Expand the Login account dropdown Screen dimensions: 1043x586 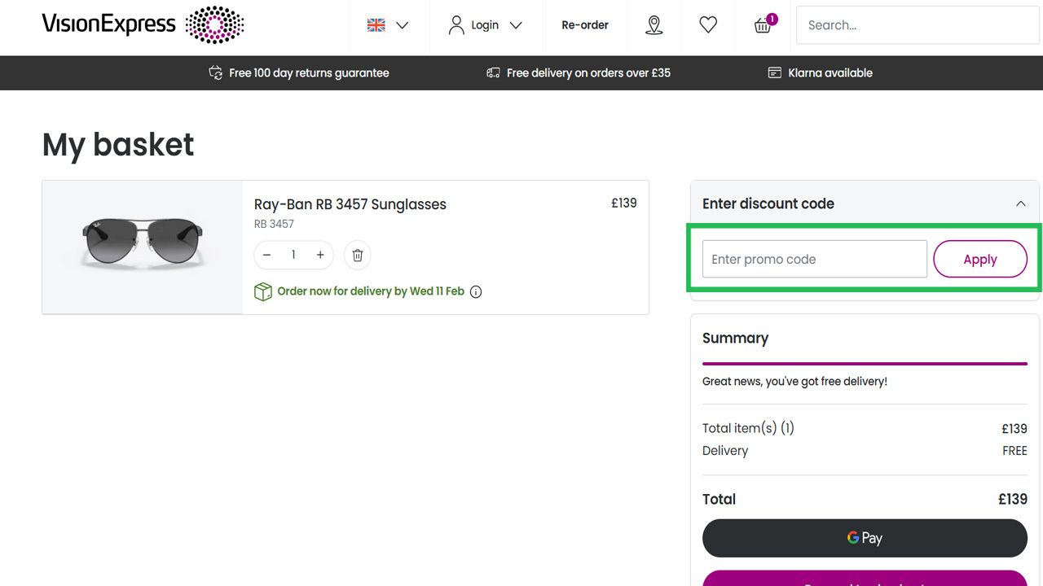coord(486,25)
